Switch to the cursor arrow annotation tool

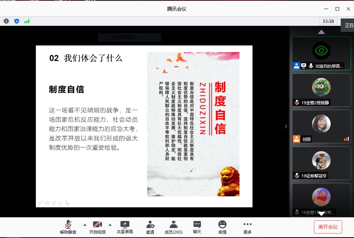tap(67, 203)
